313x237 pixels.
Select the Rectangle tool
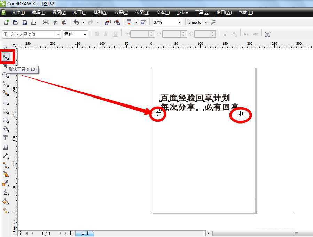(5, 102)
